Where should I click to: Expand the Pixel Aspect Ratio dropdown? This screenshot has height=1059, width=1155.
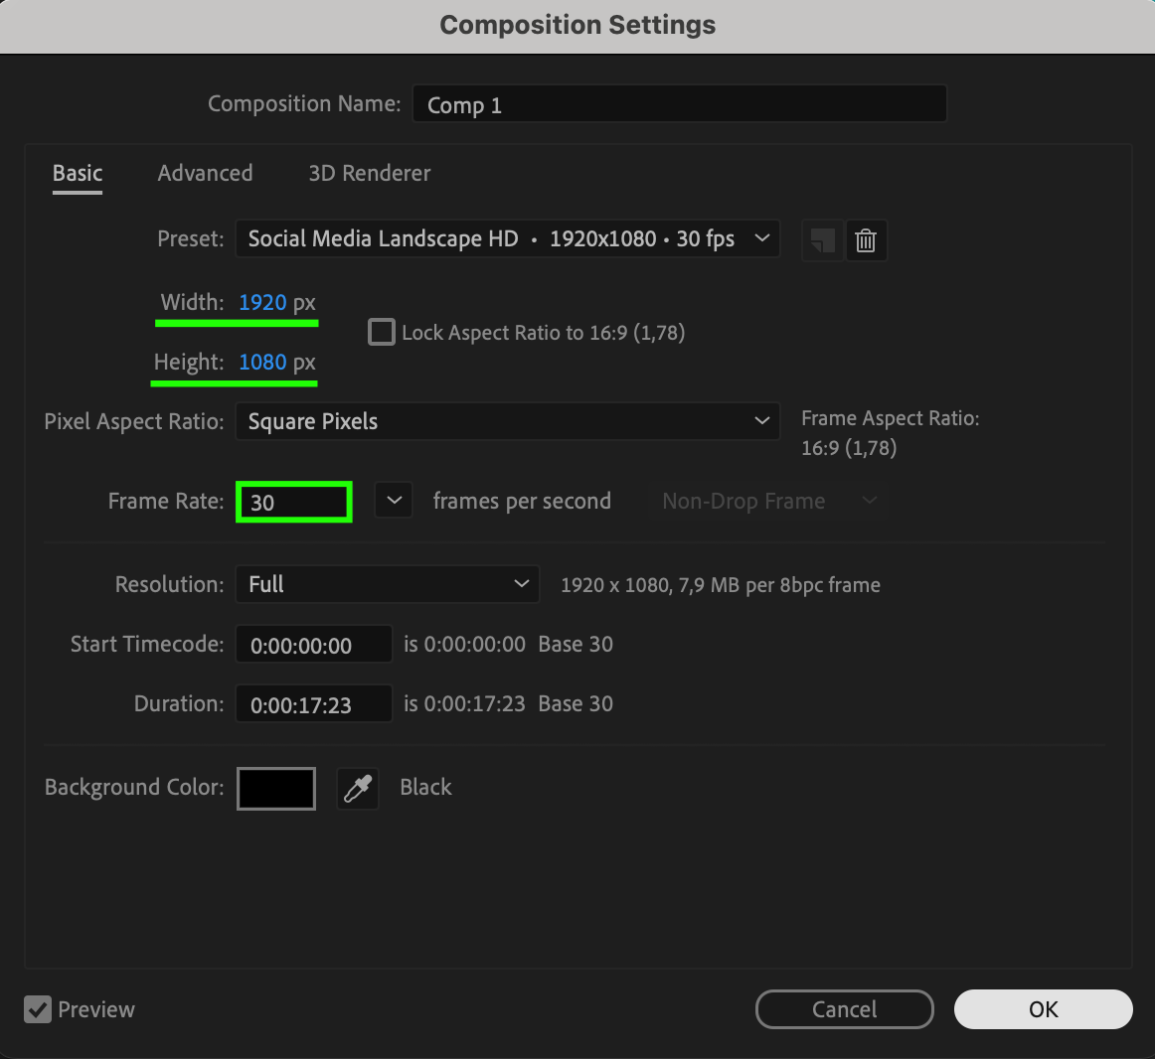[x=507, y=421]
